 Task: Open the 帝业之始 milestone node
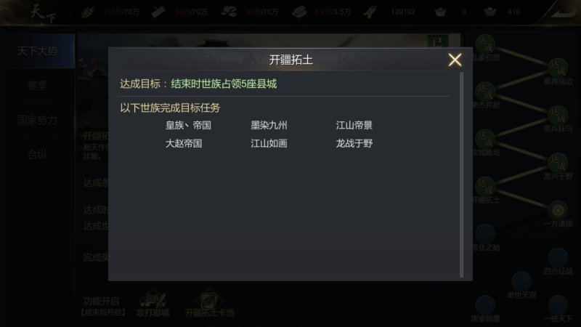[485, 234]
